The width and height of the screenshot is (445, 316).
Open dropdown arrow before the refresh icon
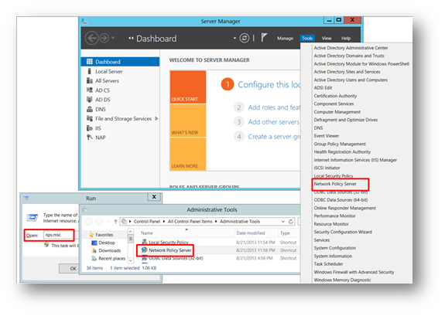234,38
